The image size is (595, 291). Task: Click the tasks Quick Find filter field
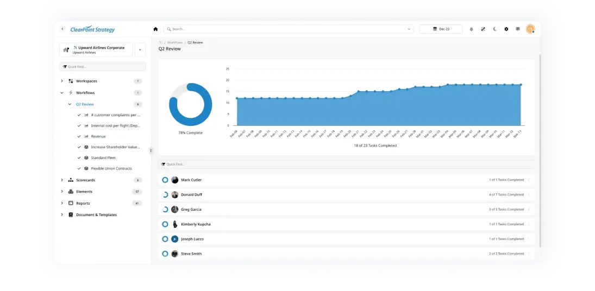coord(346,165)
